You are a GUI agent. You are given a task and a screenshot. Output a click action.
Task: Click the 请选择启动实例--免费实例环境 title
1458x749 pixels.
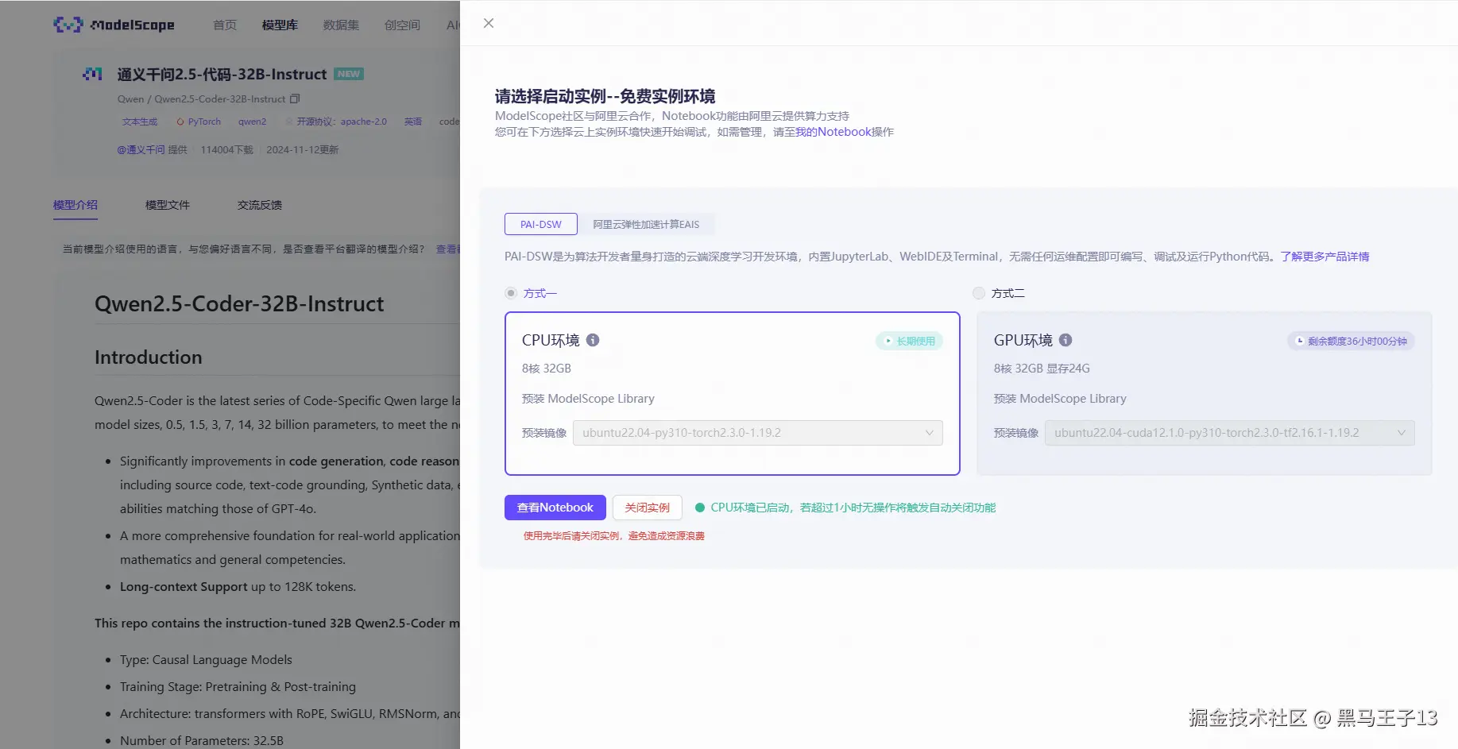pos(605,96)
